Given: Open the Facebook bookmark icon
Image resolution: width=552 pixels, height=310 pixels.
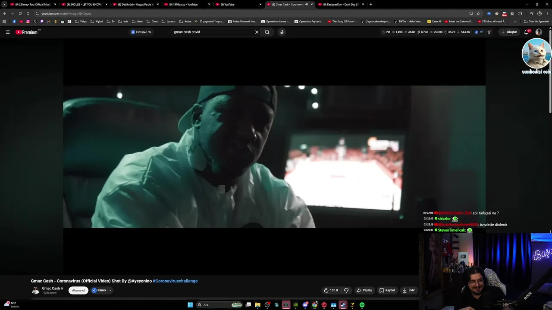Looking at the screenshot, I should click(x=14, y=22).
